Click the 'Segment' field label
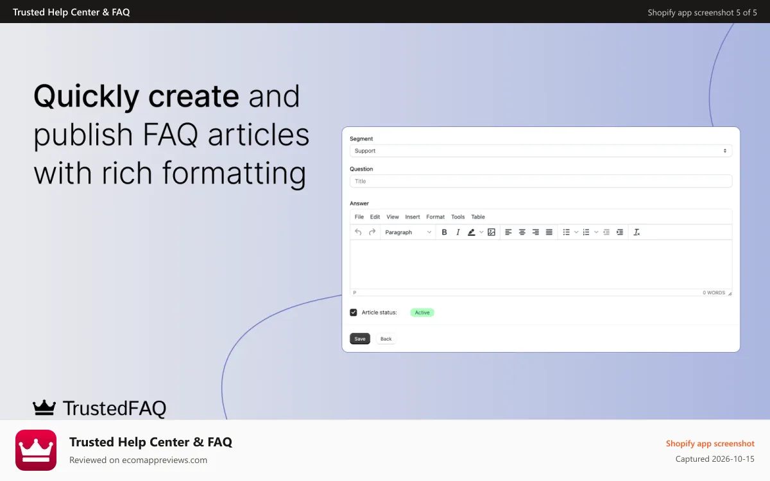Image resolution: width=770 pixels, height=481 pixels. [x=361, y=139]
